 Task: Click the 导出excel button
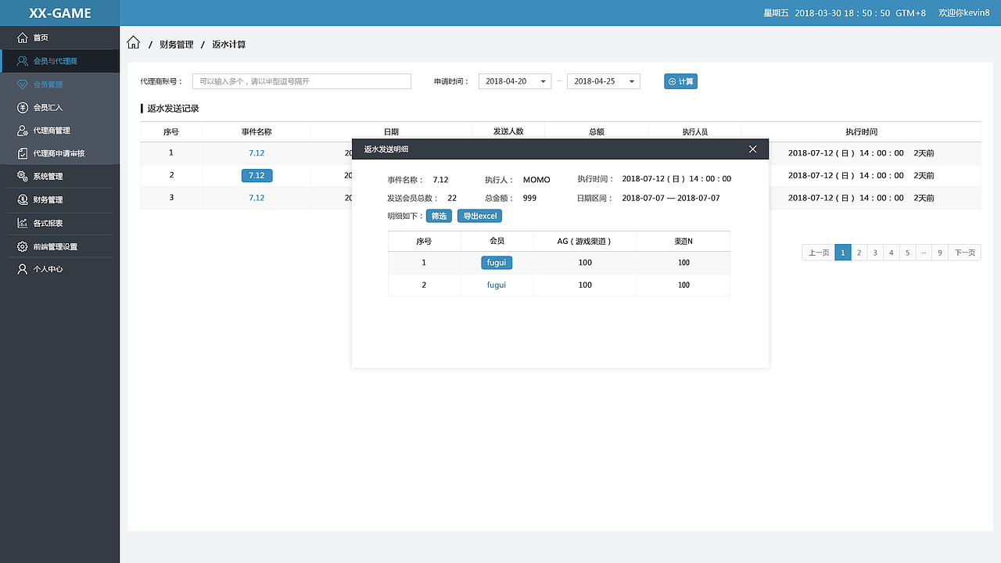click(x=479, y=216)
